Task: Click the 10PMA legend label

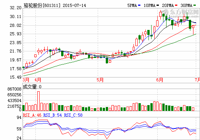Action: click(x=150, y=5)
